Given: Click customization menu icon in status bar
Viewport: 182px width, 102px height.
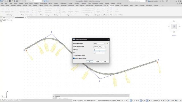Looking at the screenshot, I should coord(181,101).
